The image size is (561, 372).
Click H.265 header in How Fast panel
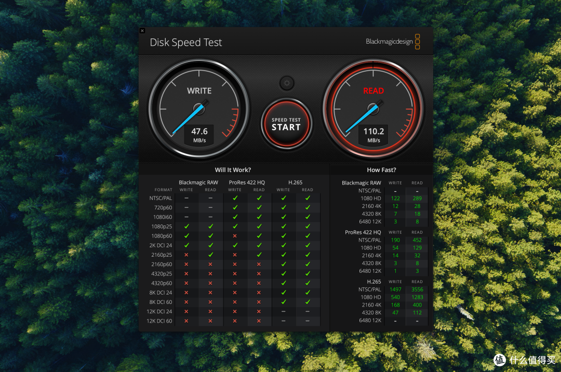[x=374, y=282]
